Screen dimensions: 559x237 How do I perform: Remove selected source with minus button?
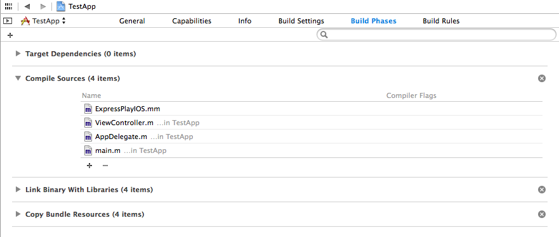105,166
